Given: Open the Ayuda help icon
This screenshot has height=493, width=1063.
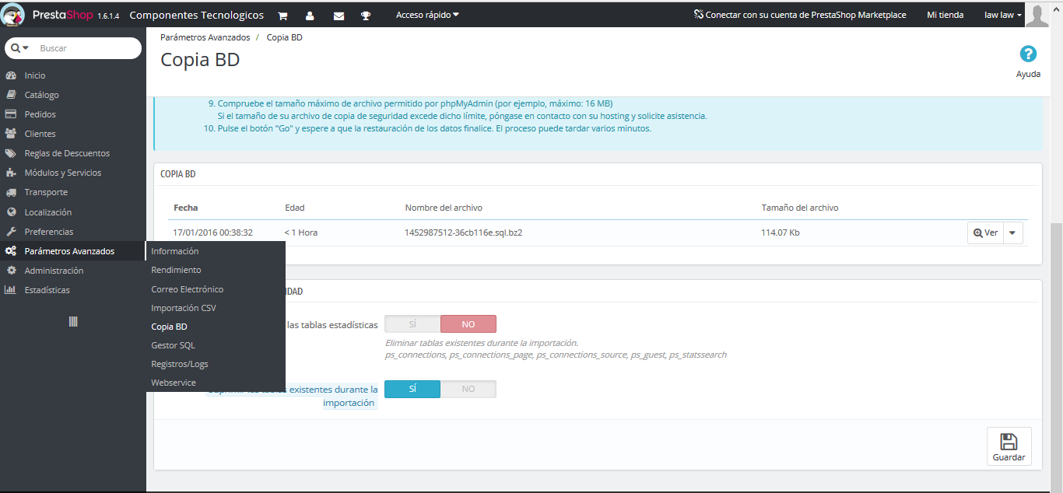Looking at the screenshot, I should (x=1028, y=54).
